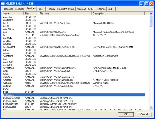Select the ACPI service entry
The image size is (155, 119).
74,23
